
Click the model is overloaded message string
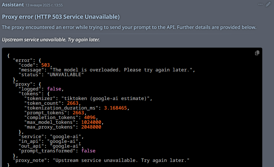point(121,70)
